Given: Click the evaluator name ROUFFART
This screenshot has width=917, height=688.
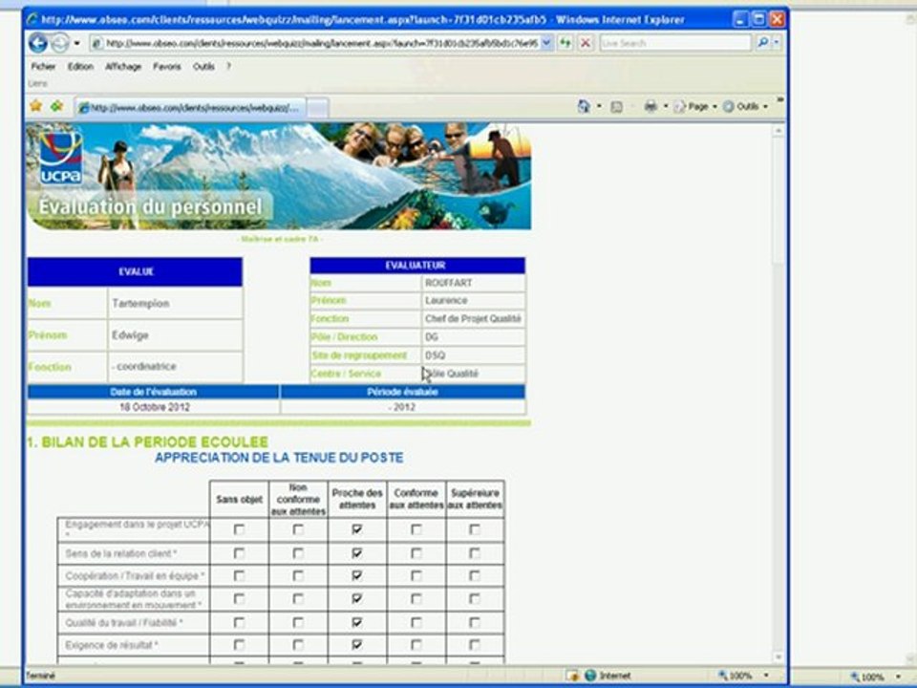Looking at the screenshot, I should (449, 283).
